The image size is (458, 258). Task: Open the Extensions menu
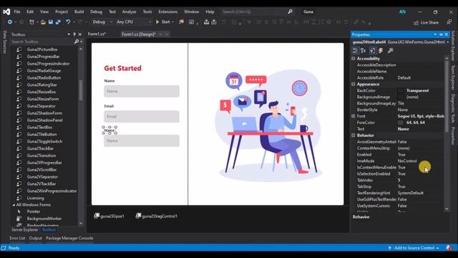coord(168,11)
